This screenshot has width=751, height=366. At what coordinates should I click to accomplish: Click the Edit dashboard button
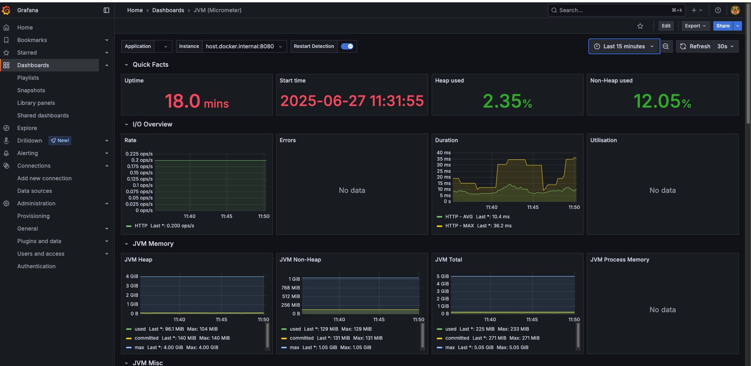click(666, 26)
